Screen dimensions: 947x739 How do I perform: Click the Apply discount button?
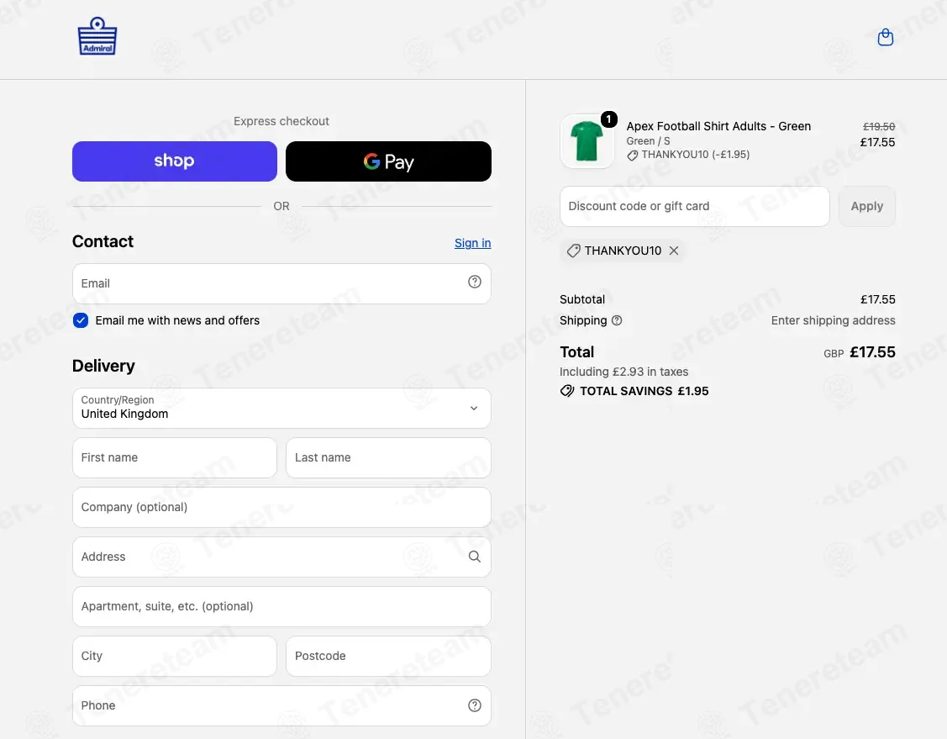pyautogui.click(x=866, y=206)
